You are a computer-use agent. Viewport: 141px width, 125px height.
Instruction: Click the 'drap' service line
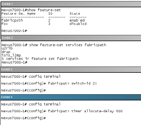coord(6,52)
